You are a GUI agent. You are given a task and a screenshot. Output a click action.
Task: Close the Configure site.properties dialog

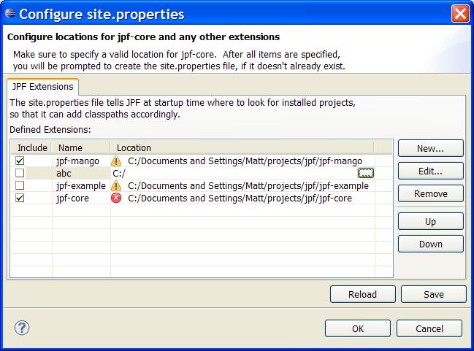(x=459, y=14)
